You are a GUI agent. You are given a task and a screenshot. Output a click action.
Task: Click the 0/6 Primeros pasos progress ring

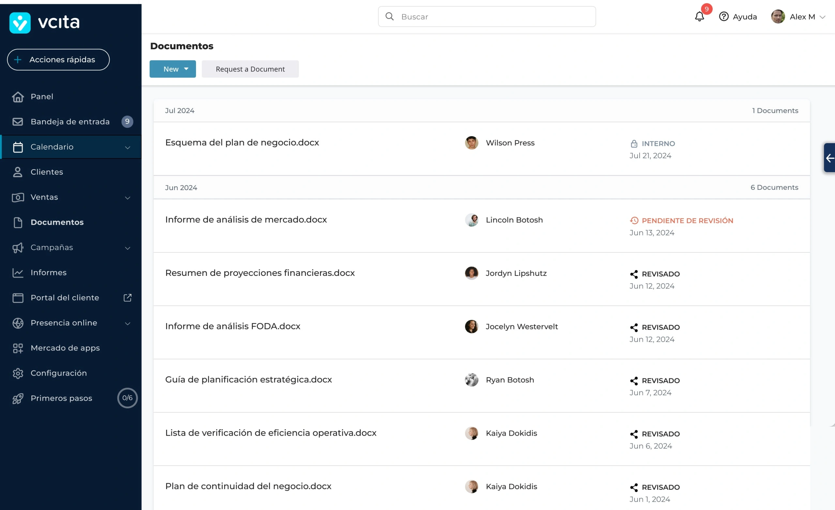[127, 397]
